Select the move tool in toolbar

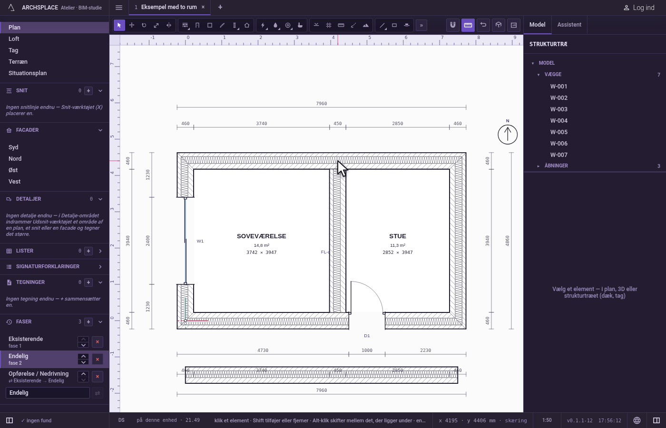pyautogui.click(x=132, y=25)
